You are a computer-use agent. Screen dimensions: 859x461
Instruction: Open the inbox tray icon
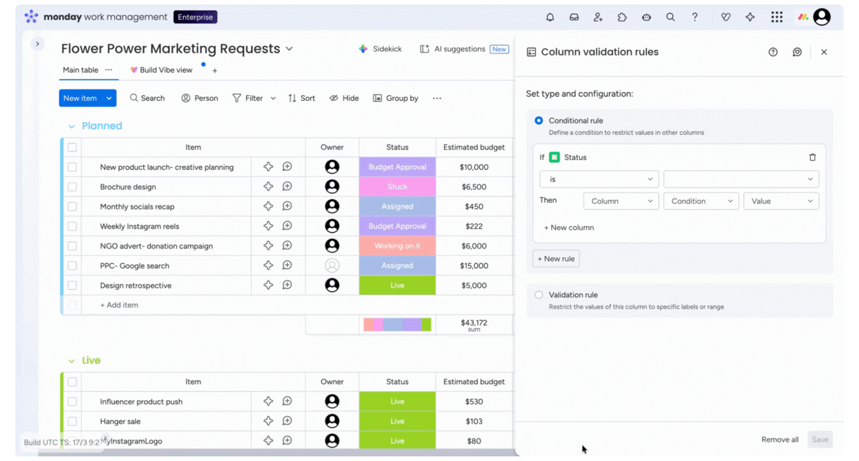click(574, 17)
